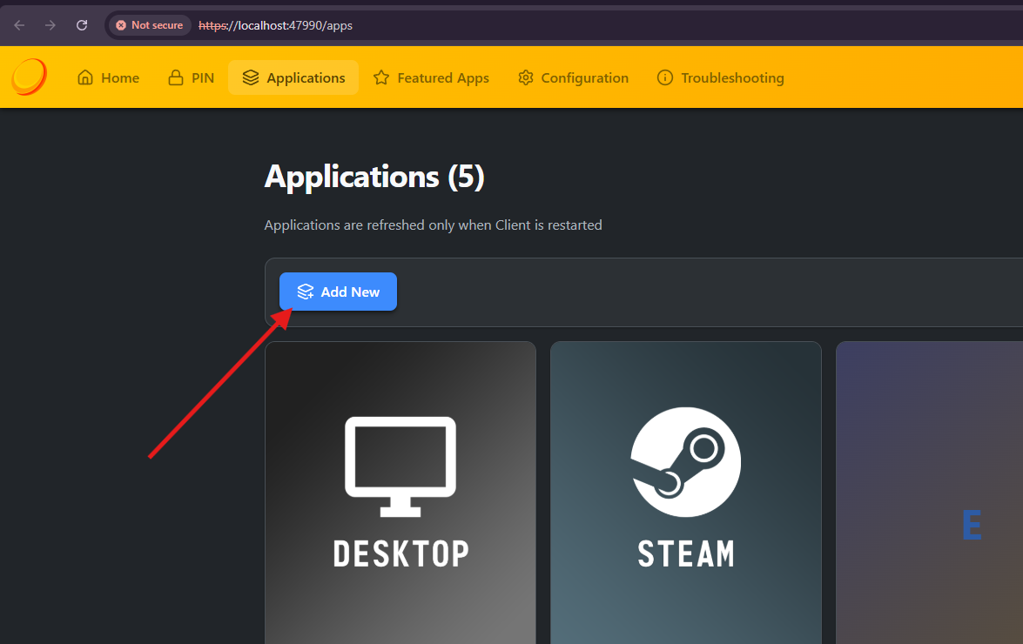Open the Troubleshooting page

pos(720,77)
